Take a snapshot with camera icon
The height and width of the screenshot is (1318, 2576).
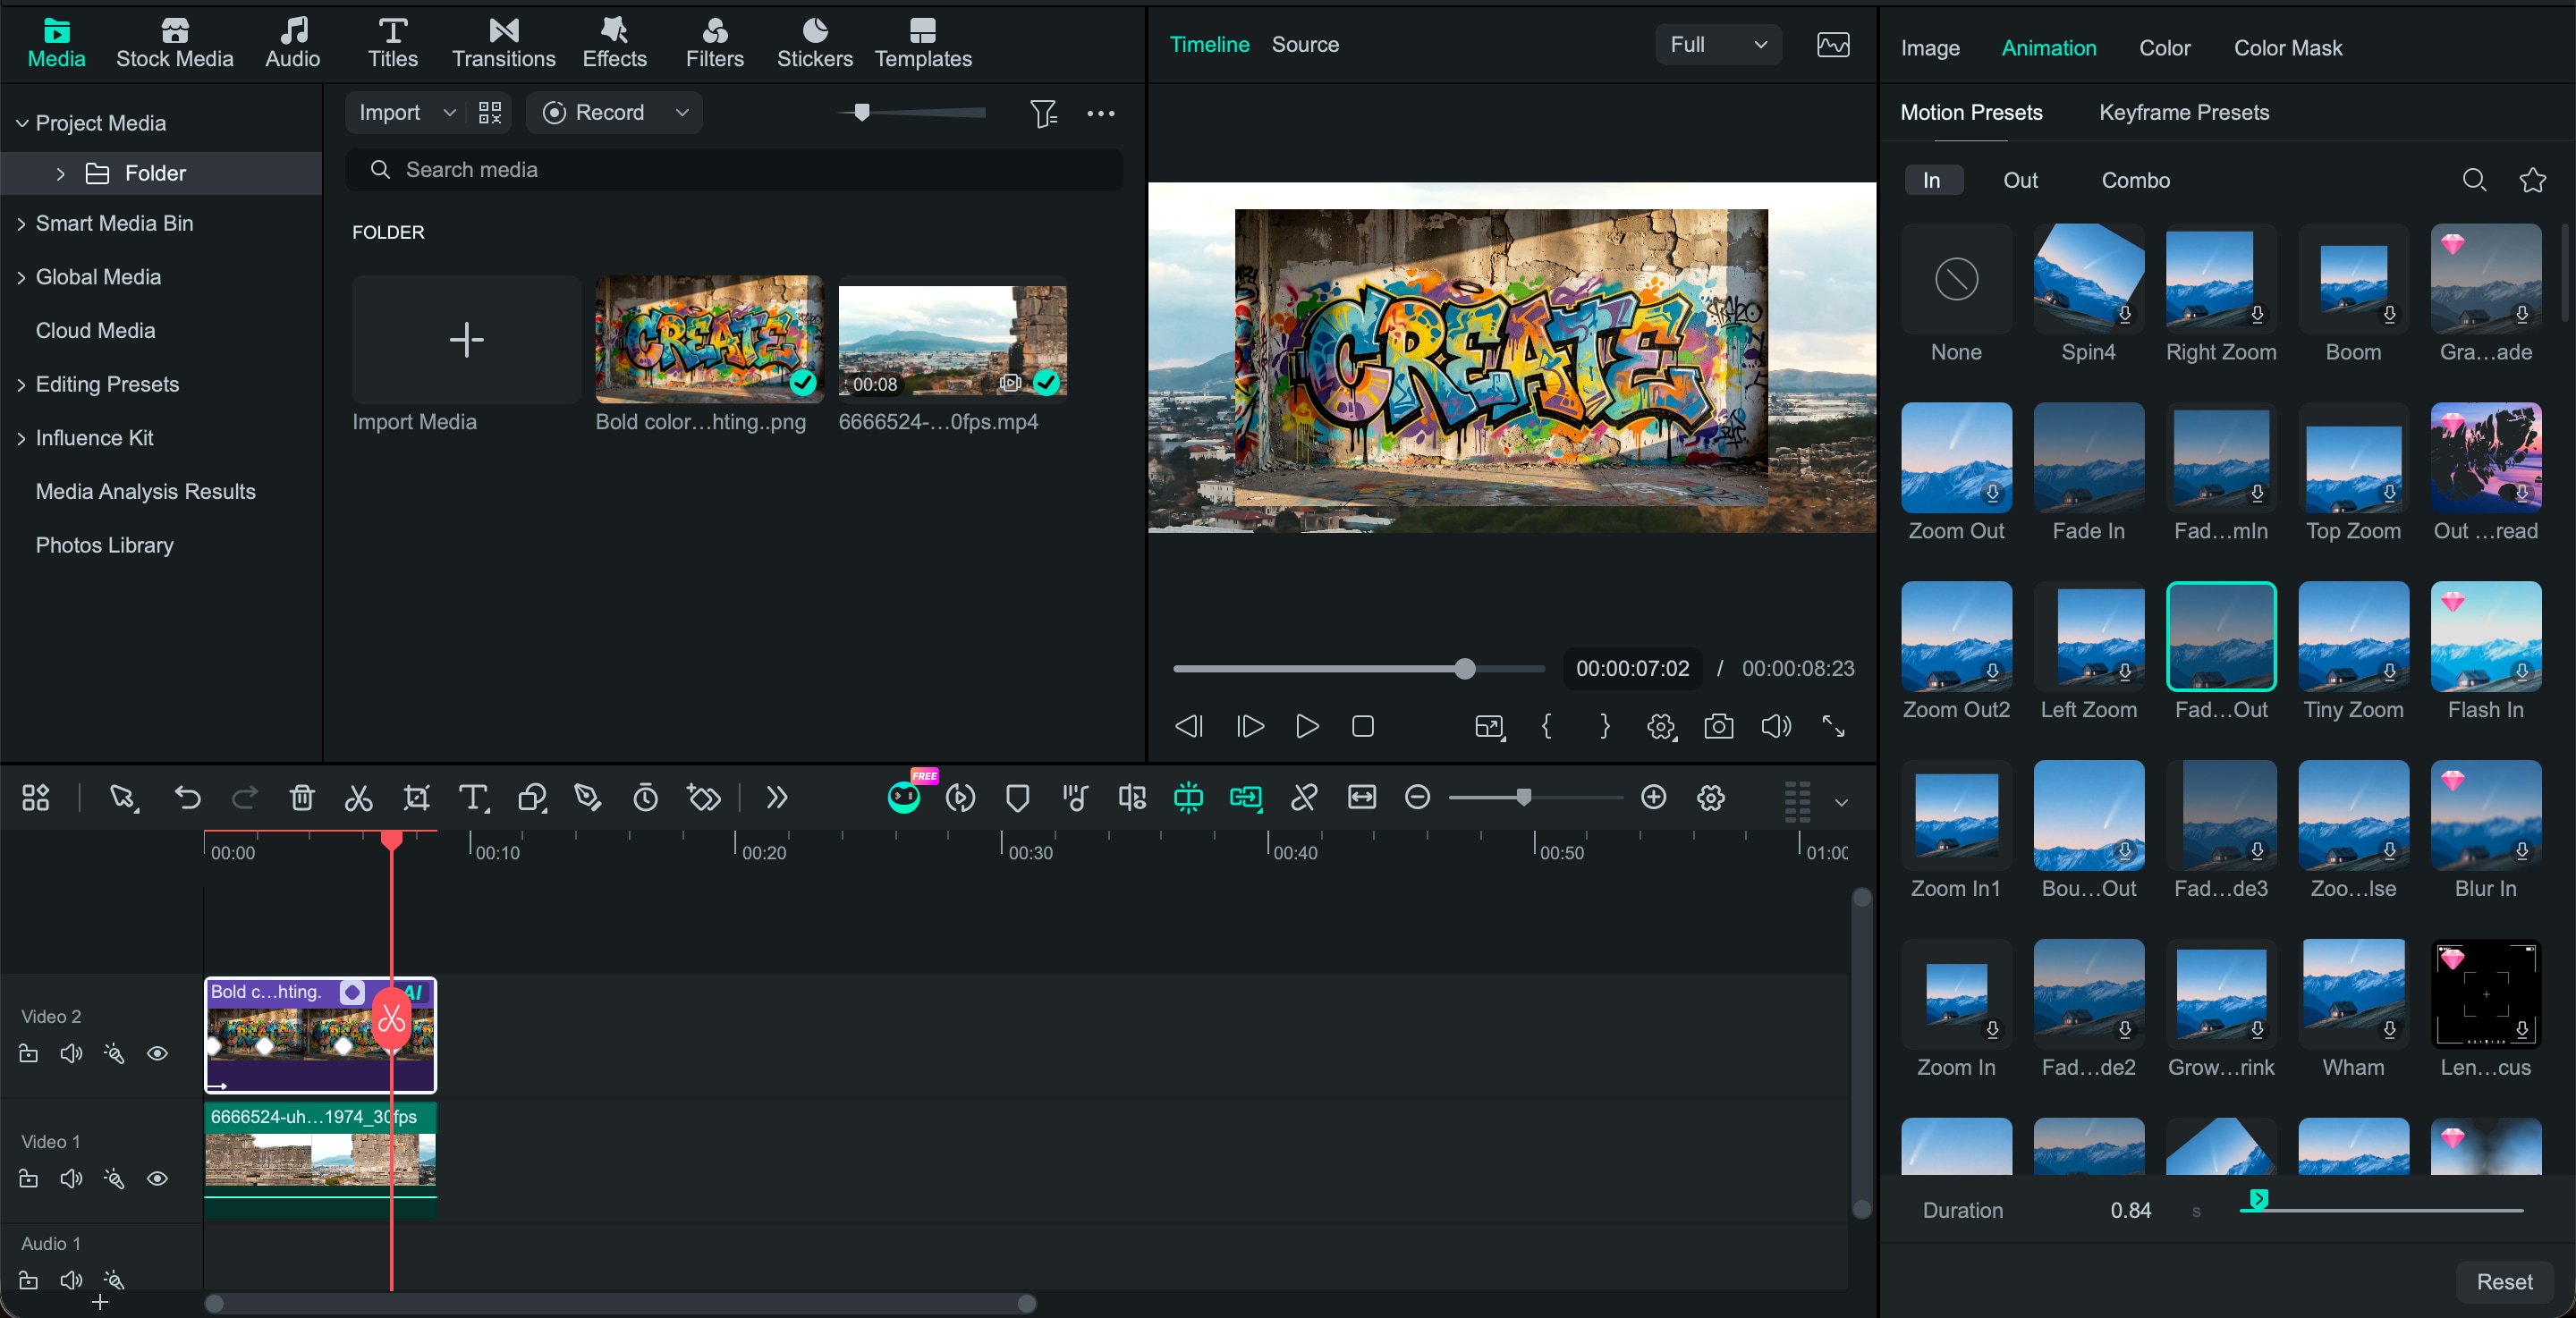[1718, 726]
